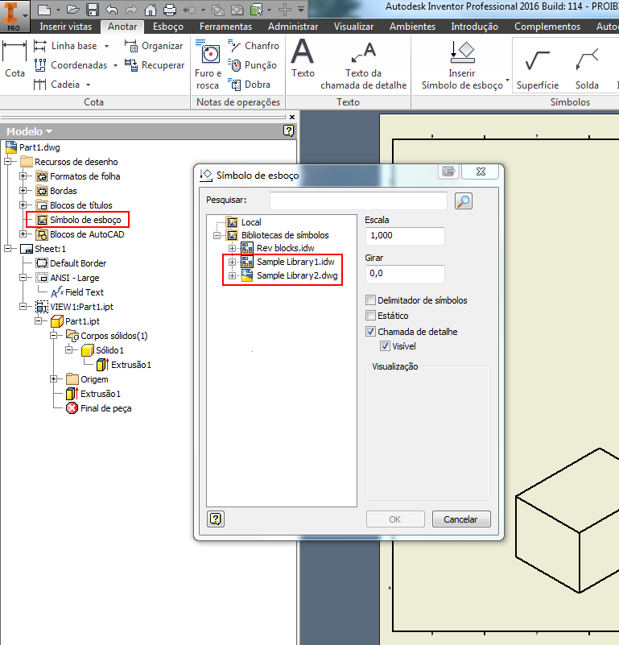Viewport: 619px width, 645px height.
Task: Click the search magnifier in the dialog
Action: pos(464,201)
